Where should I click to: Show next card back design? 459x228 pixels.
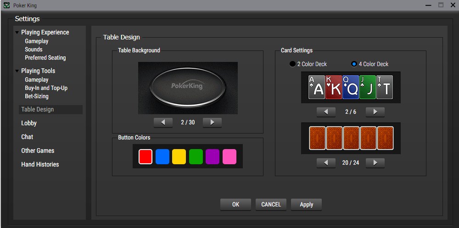pyautogui.click(x=375, y=163)
